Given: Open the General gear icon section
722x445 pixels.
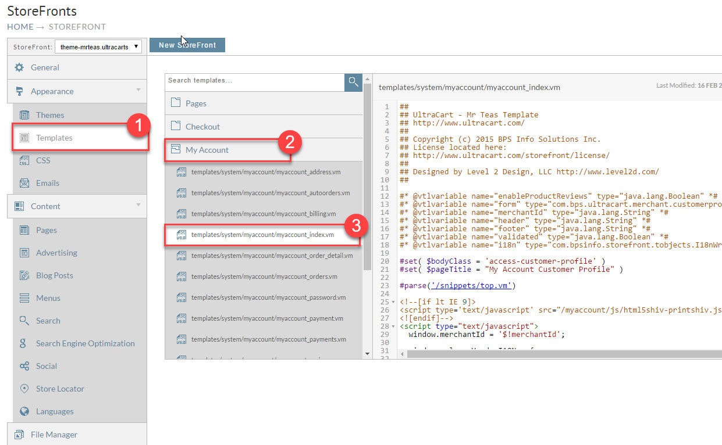Looking at the screenshot, I should [19, 67].
